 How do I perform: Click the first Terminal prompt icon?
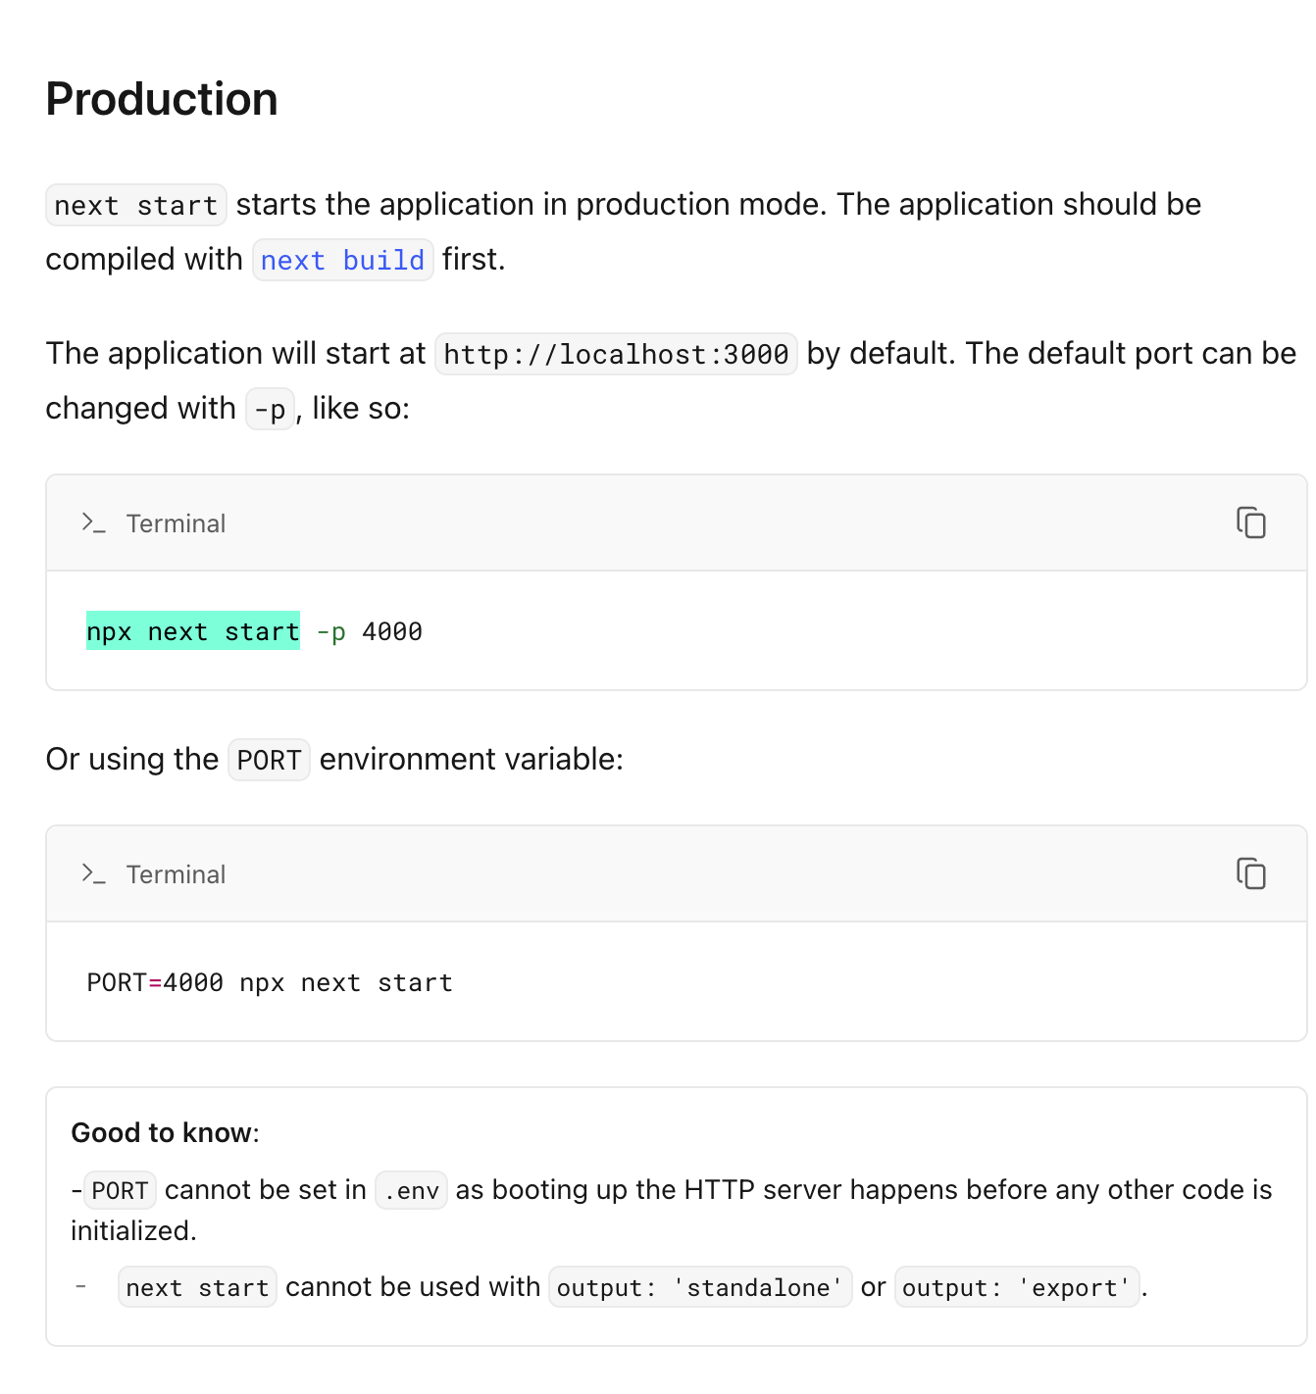pyautogui.click(x=93, y=523)
